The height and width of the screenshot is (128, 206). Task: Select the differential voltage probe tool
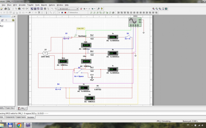tap(101, 13)
